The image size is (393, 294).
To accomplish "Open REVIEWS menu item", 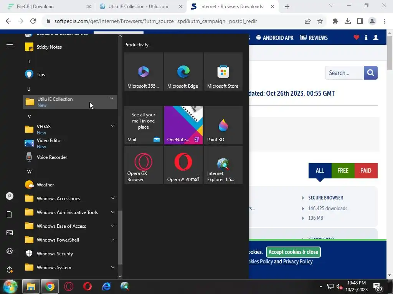I will click(314, 38).
